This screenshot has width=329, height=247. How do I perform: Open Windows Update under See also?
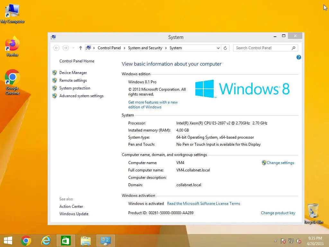click(74, 214)
